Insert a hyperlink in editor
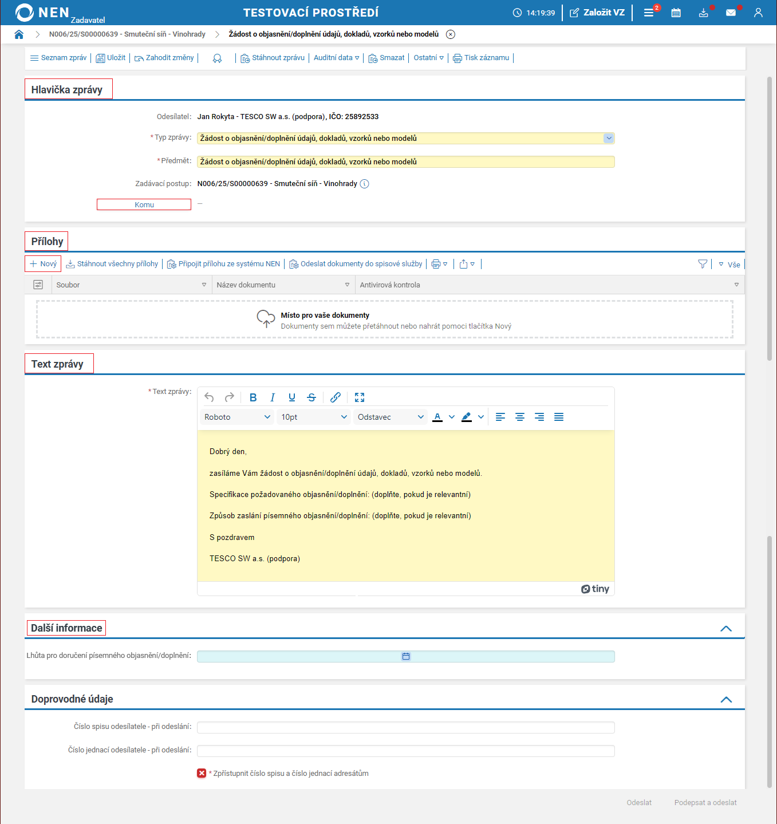 coord(336,397)
